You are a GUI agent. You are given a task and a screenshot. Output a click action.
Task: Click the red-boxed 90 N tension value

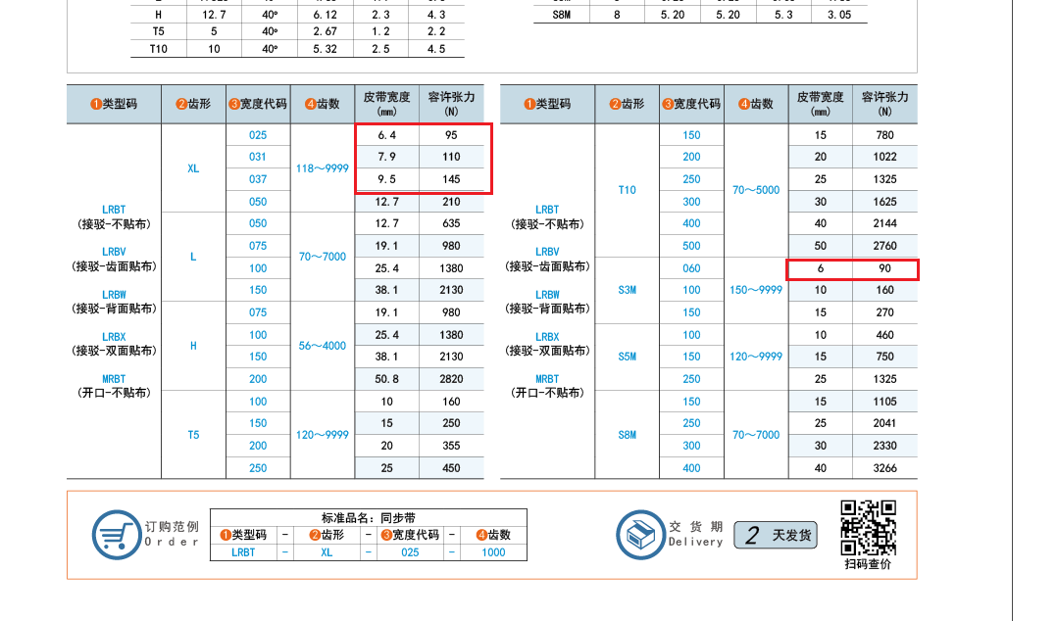(884, 268)
